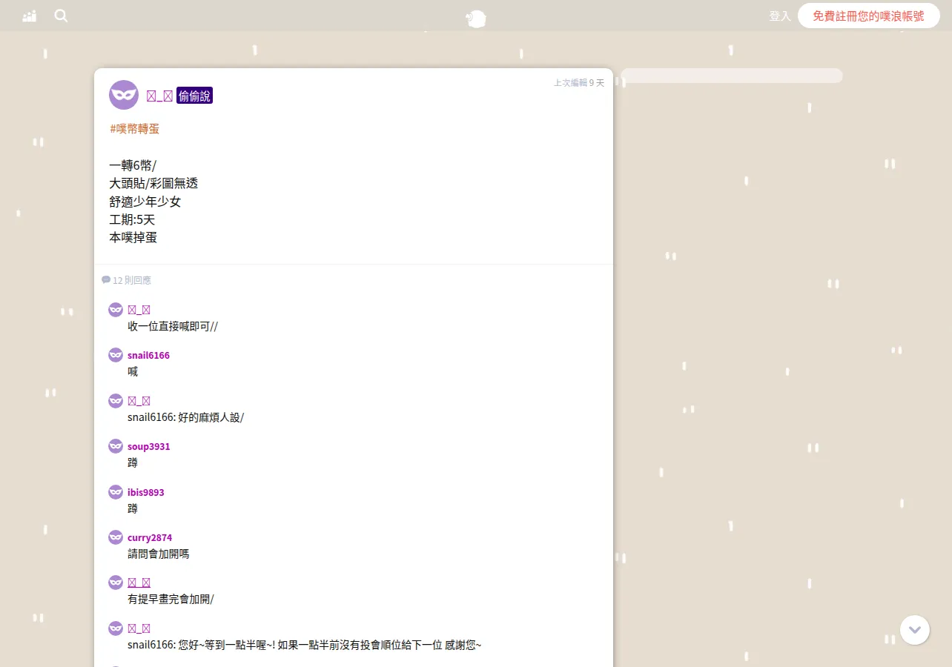Click the 偷偷說 badge
The height and width of the screenshot is (667, 952).
194,96
